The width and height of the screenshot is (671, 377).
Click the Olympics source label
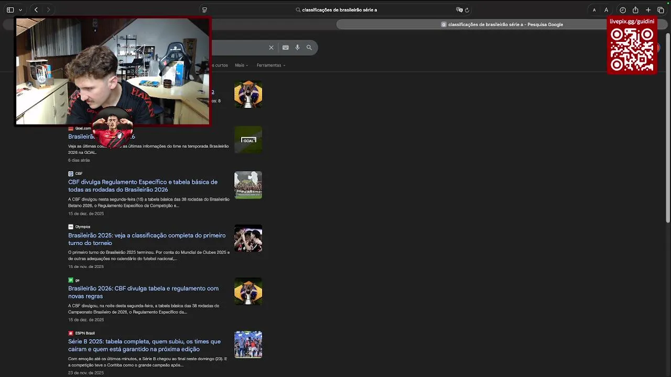pos(83,227)
